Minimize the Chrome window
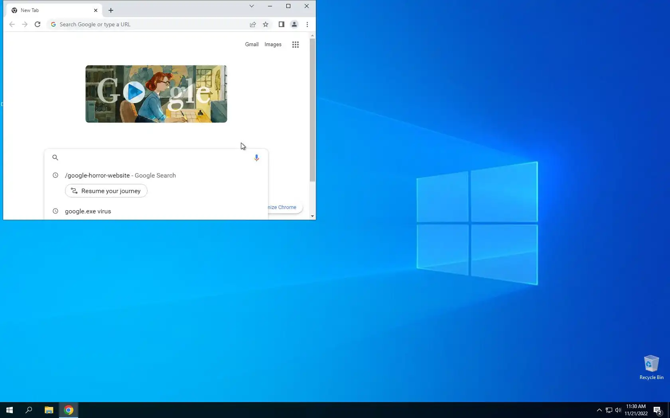This screenshot has width=670, height=418. [270, 6]
